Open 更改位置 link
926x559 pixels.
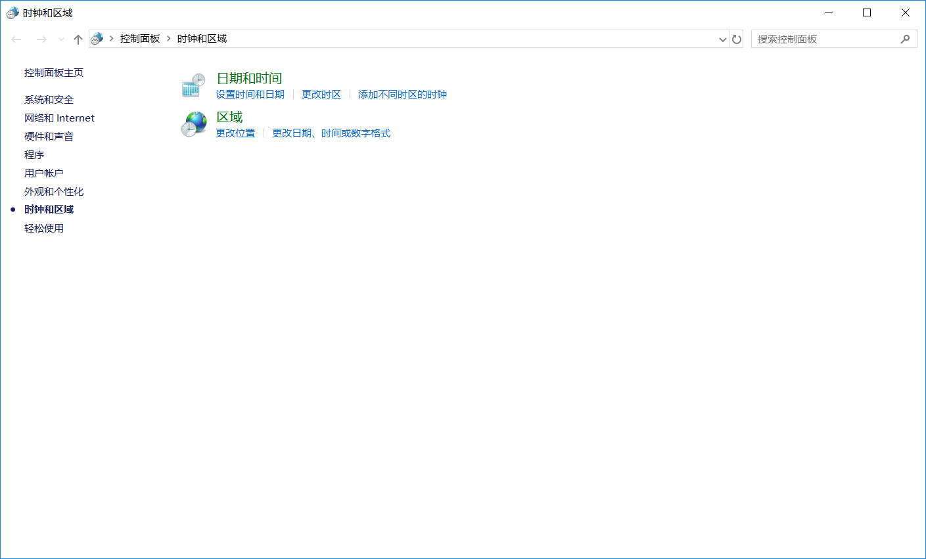pos(235,133)
